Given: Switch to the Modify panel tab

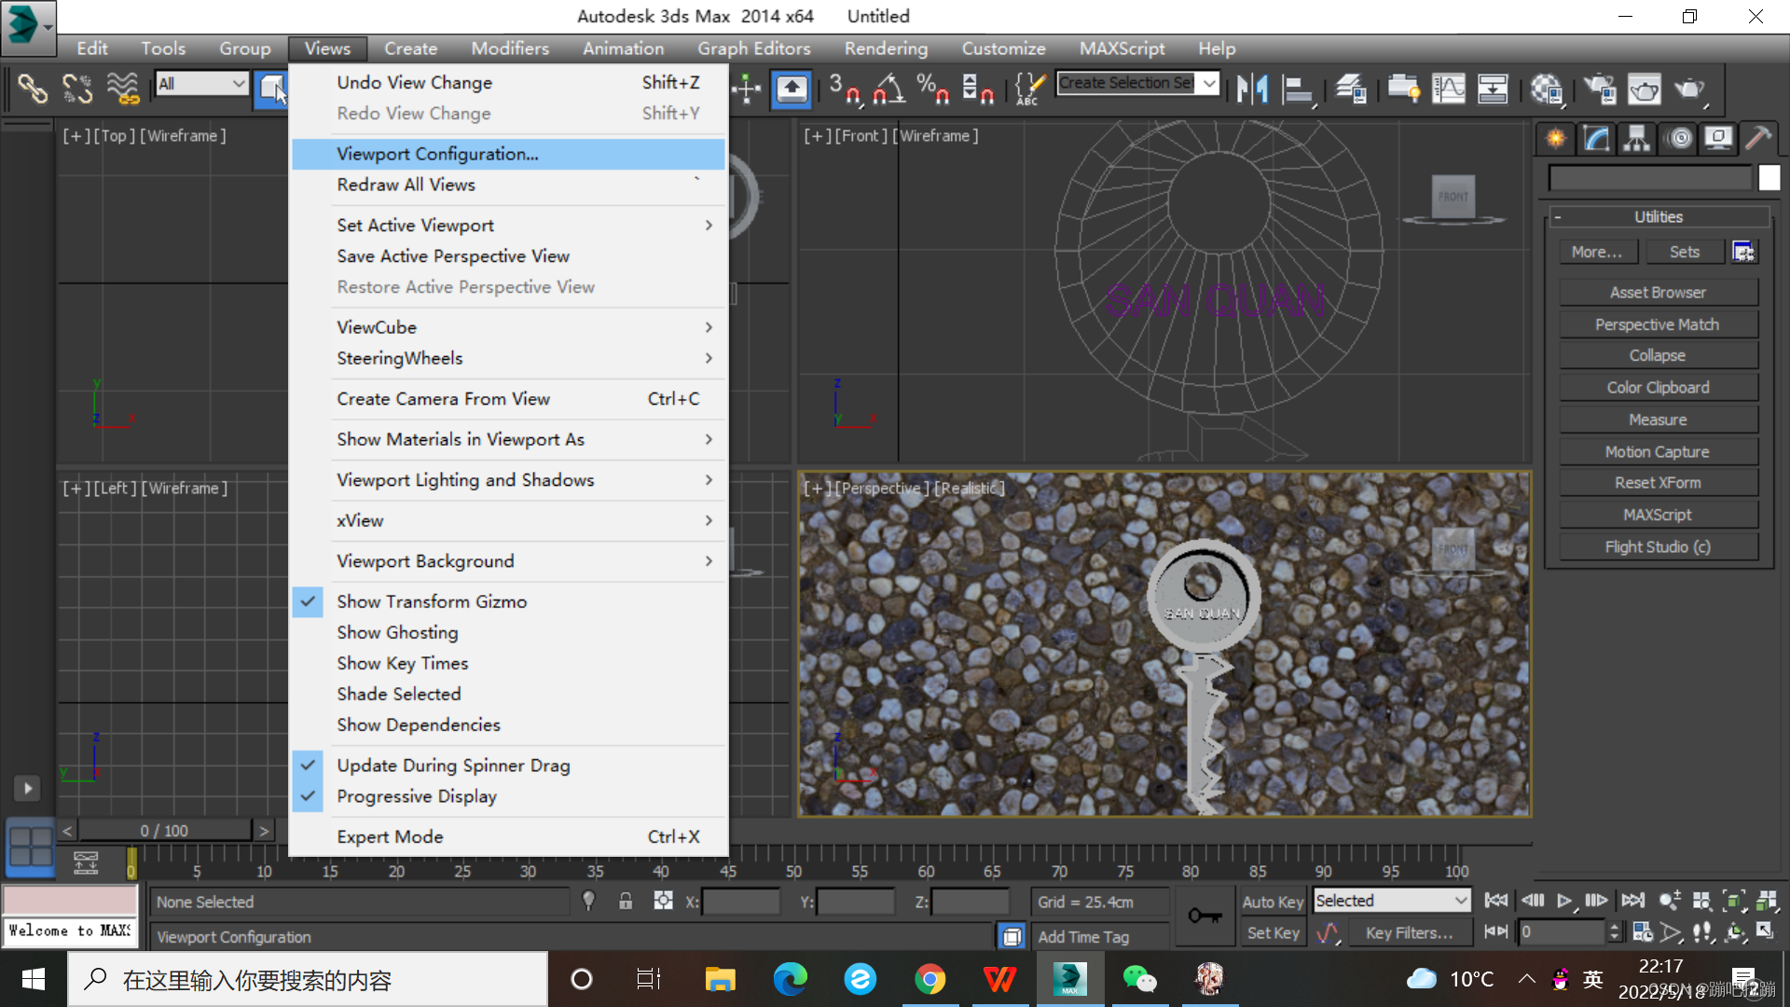Looking at the screenshot, I should 1595,139.
